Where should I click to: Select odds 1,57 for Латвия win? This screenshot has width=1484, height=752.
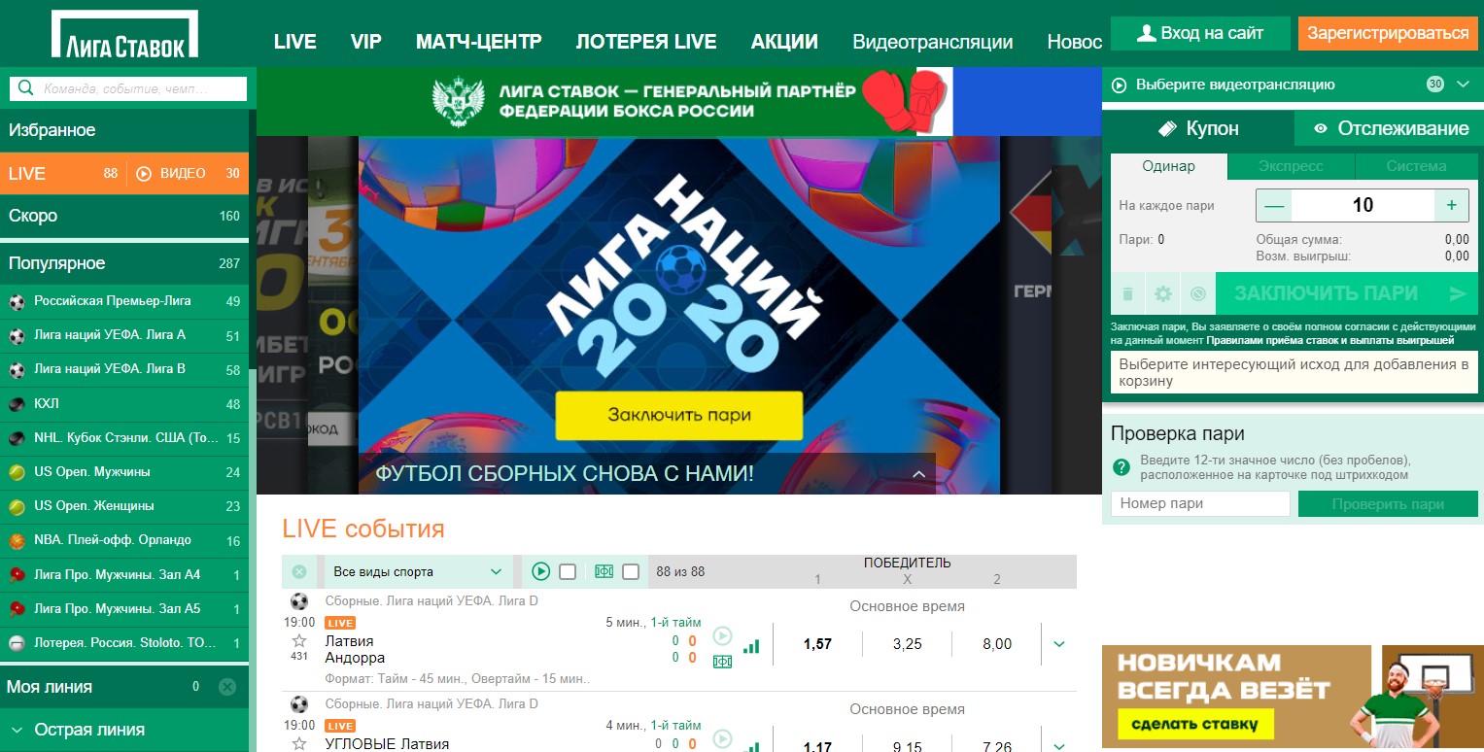coord(817,644)
